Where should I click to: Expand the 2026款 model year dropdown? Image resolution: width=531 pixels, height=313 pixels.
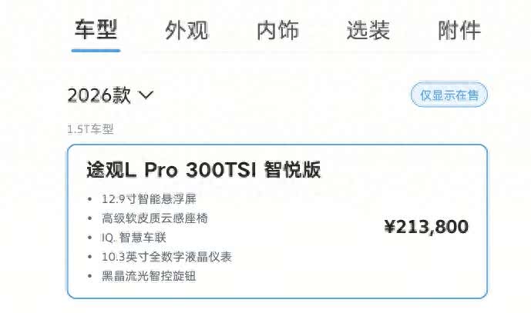pos(110,95)
